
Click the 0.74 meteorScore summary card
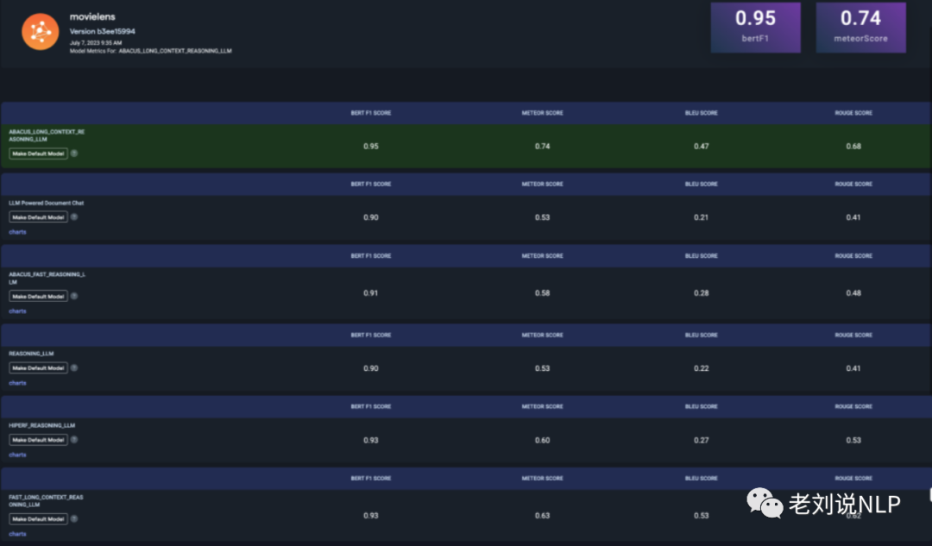[x=860, y=28]
